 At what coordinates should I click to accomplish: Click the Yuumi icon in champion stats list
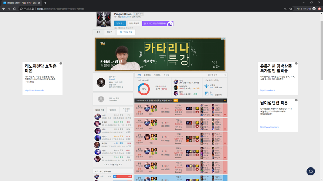pyautogui.click(x=98, y=117)
